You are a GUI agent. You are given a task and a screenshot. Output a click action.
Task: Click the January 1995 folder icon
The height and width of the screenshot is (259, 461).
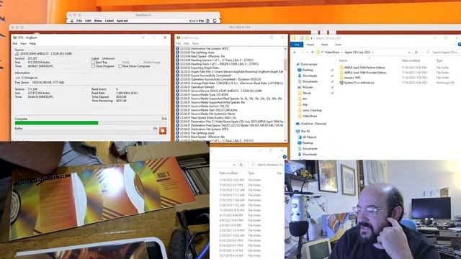coord(341,78)
